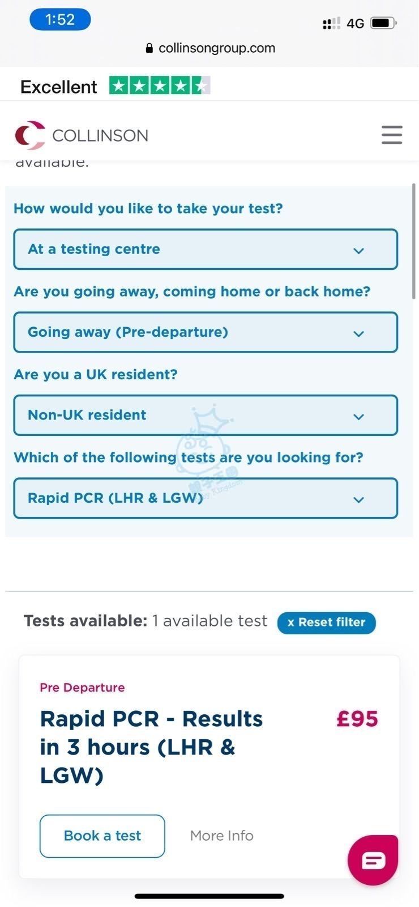
Task: Select the Rapid PCR test title
Action: coord(151,747)
